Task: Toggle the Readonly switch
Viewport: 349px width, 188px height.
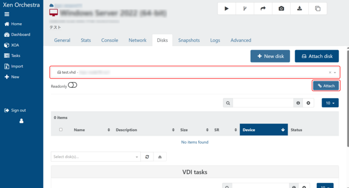Action: (x=72, y=85)
